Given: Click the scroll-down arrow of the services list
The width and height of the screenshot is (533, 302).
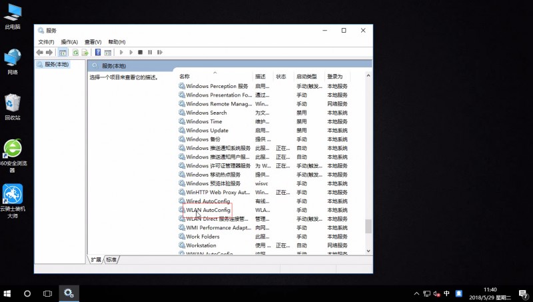Looking at the screenshot, I should coord(368,251).
